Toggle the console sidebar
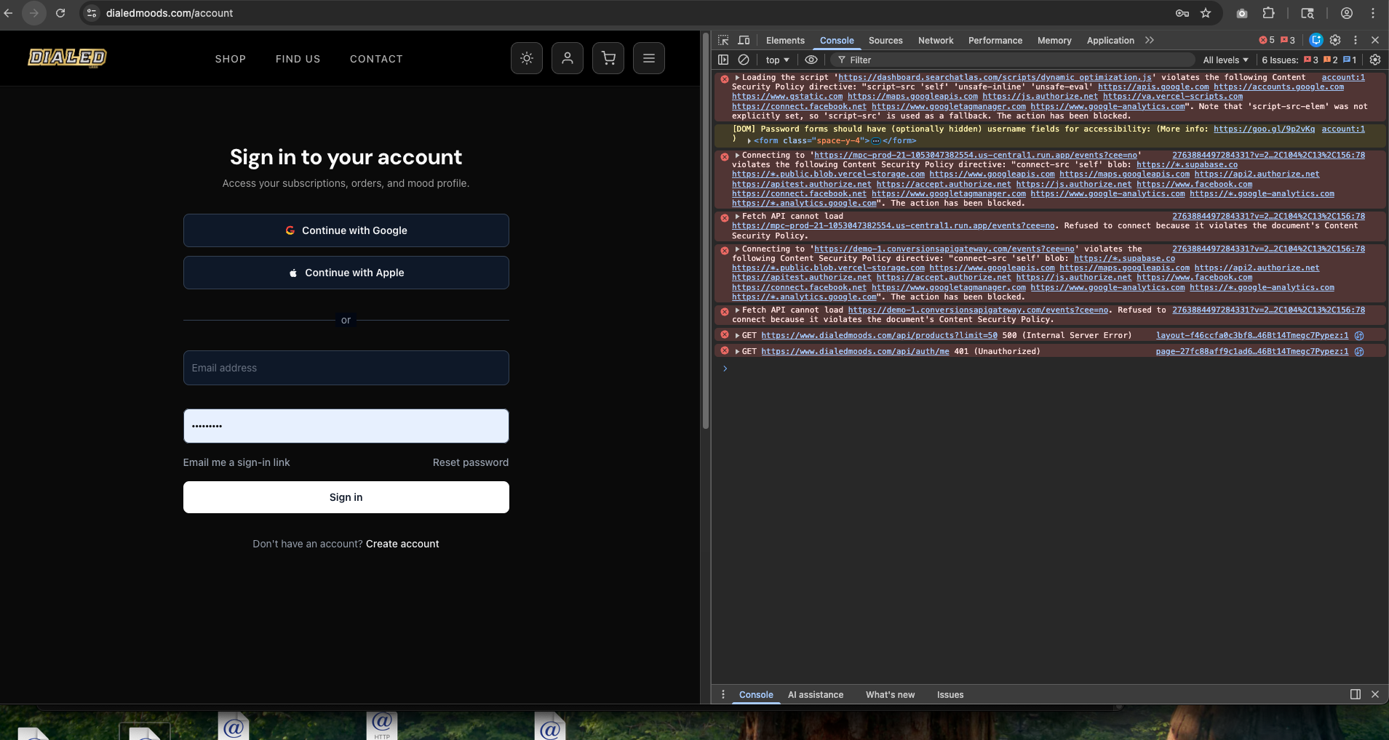The height and width of the screenshot is (740, 1389). [x=723, y=60]
